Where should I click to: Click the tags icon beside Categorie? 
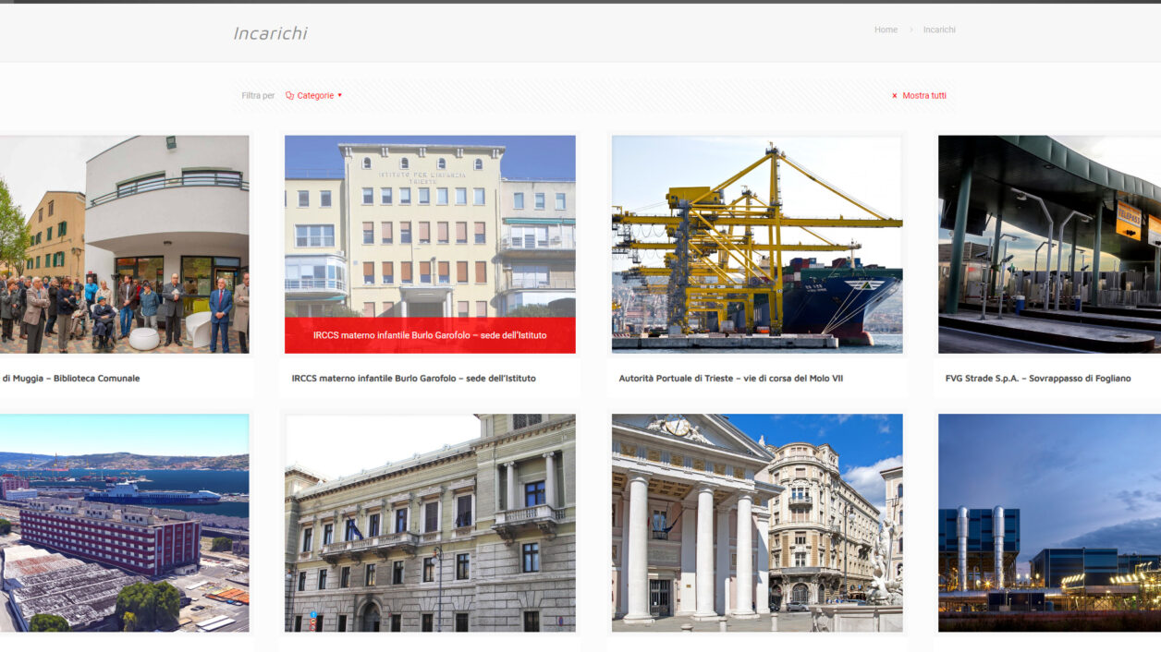tap(289, 96)
